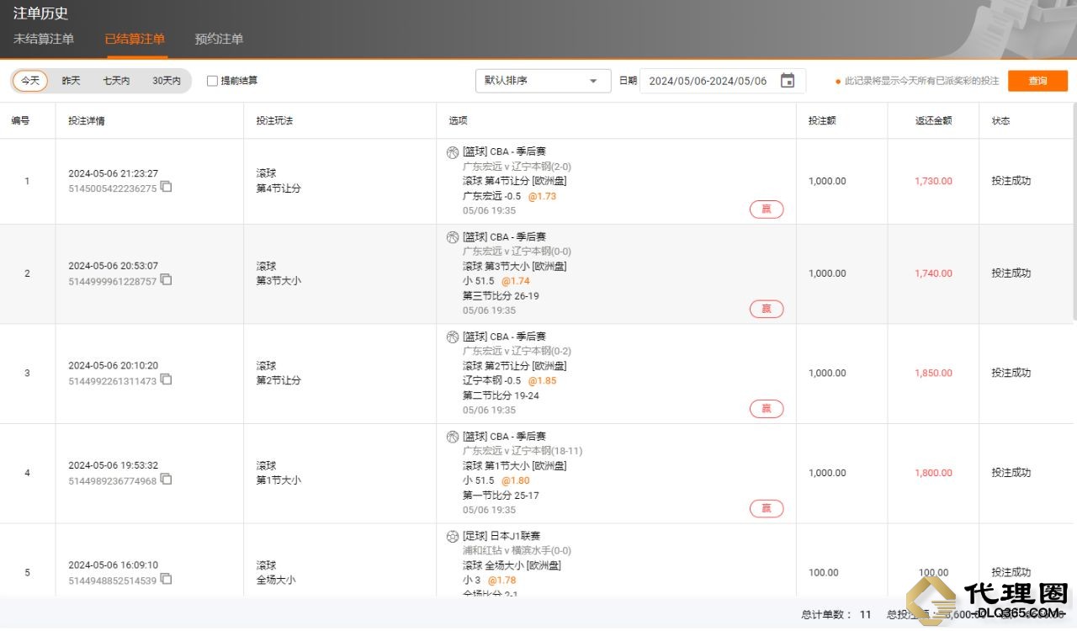Click the 编号 column header
This screenshot has width=1077, height=631.
(21, 121)
